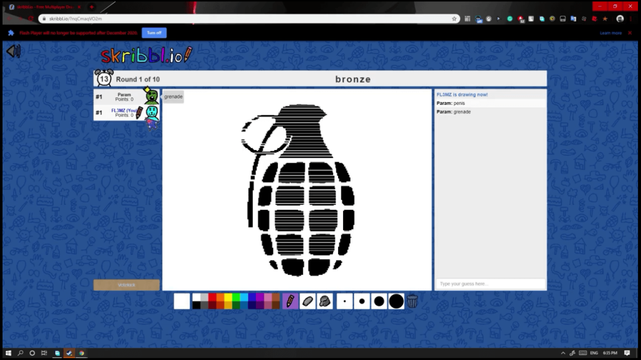Click the skribbl.io logo
The image size is (641, 360).
[x=145, y=55]
